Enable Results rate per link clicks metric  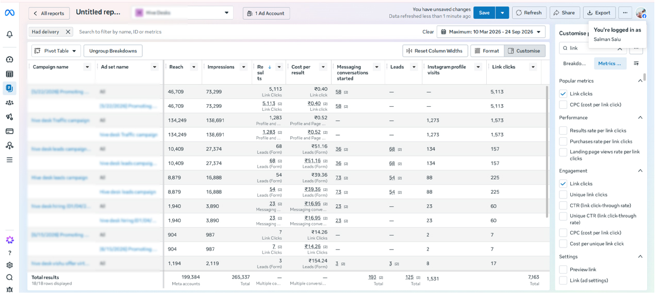tap(563, 131)
